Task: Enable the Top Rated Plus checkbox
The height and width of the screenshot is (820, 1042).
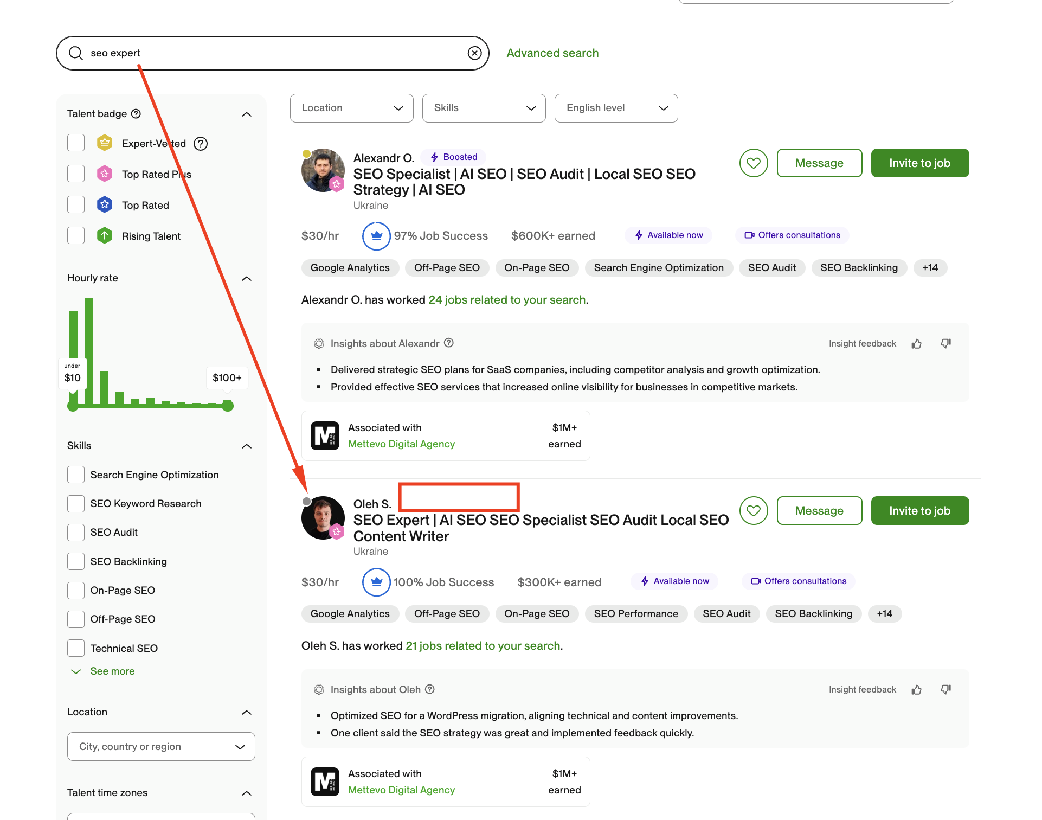Action: pyautogui.click(x=76, y=174)
